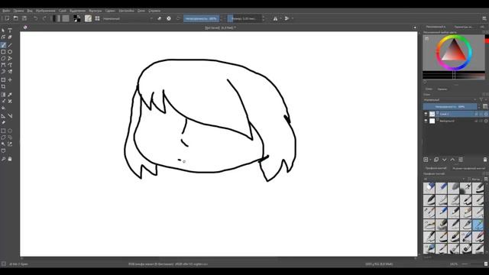489x275 pixels.
Task: Pick a color in the color triangle
Action: pos(454,53)
